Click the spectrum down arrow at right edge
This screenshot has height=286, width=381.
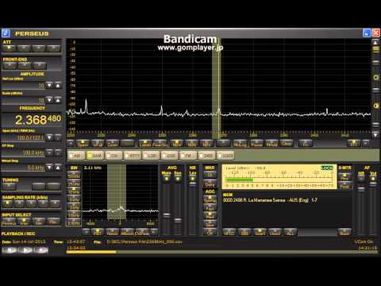tap(375, 134)
